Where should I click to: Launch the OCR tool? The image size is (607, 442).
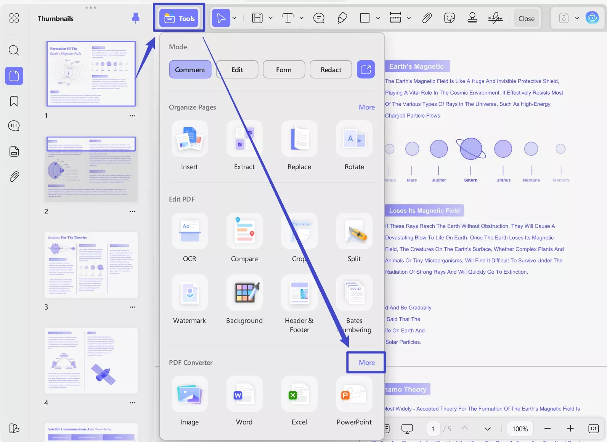coord(189,238)
